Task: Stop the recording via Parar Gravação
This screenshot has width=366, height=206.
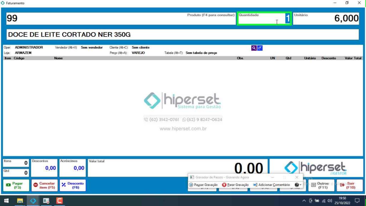Action: click(x=235, y=185)
